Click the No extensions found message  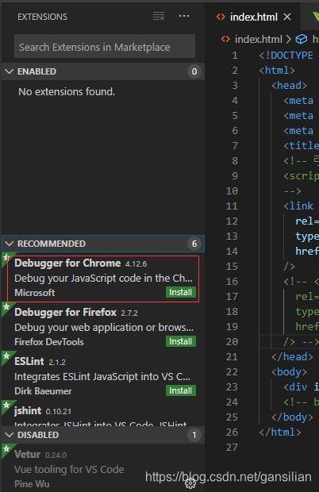(67, 91)
